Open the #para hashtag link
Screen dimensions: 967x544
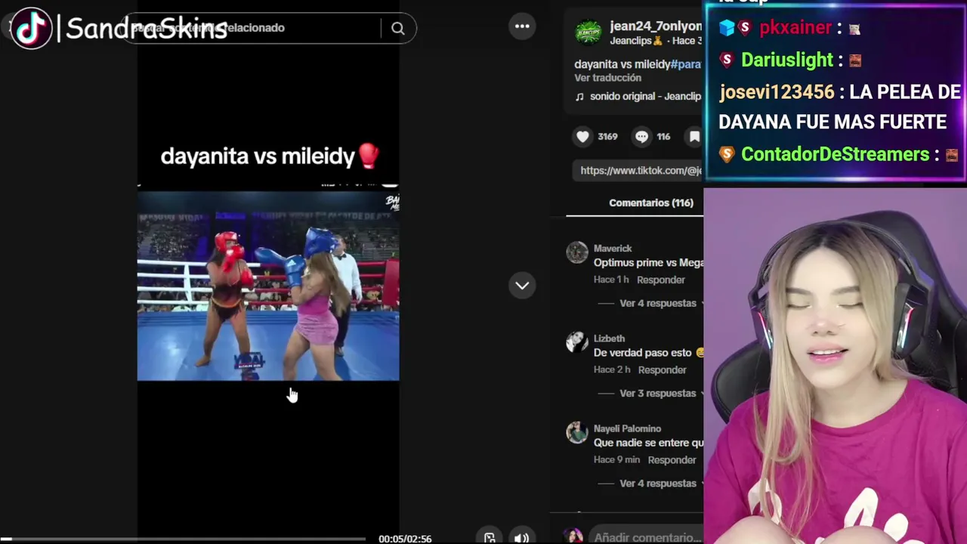(686, 64)
